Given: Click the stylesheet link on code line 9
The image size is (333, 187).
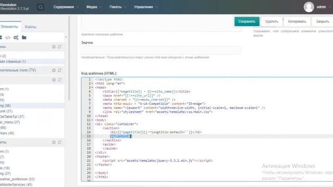Looking at the screenshot, I should tap(158, 112).
